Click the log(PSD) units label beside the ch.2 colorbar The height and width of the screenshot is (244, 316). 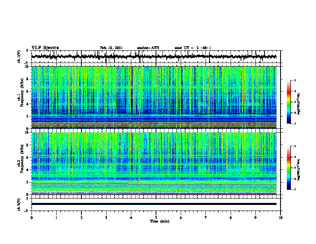point(299,169)
